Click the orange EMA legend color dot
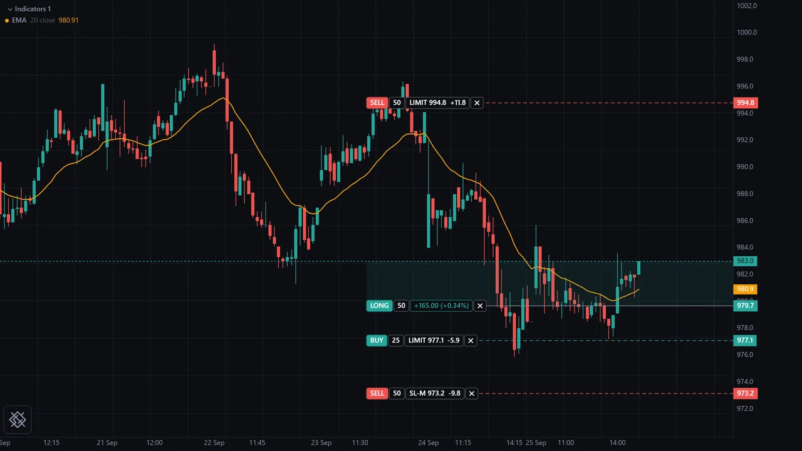 [7, 21]
